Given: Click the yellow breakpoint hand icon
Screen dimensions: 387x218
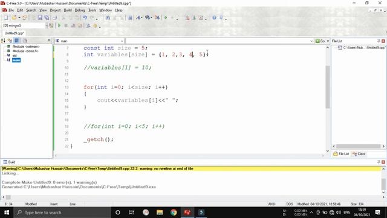Looking at the screenshot, I should point(95,25).
